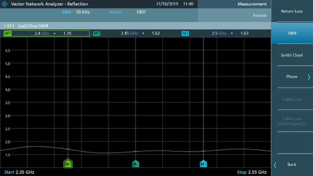Click the M2 badge in the marker readout bar

point(97,33)
